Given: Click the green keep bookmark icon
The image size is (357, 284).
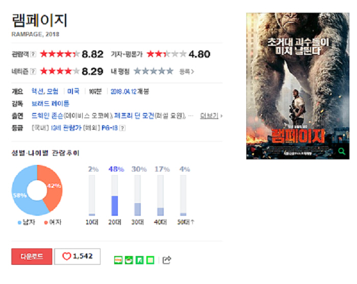Looking at the screenshot, I should [x=140, y=260].
